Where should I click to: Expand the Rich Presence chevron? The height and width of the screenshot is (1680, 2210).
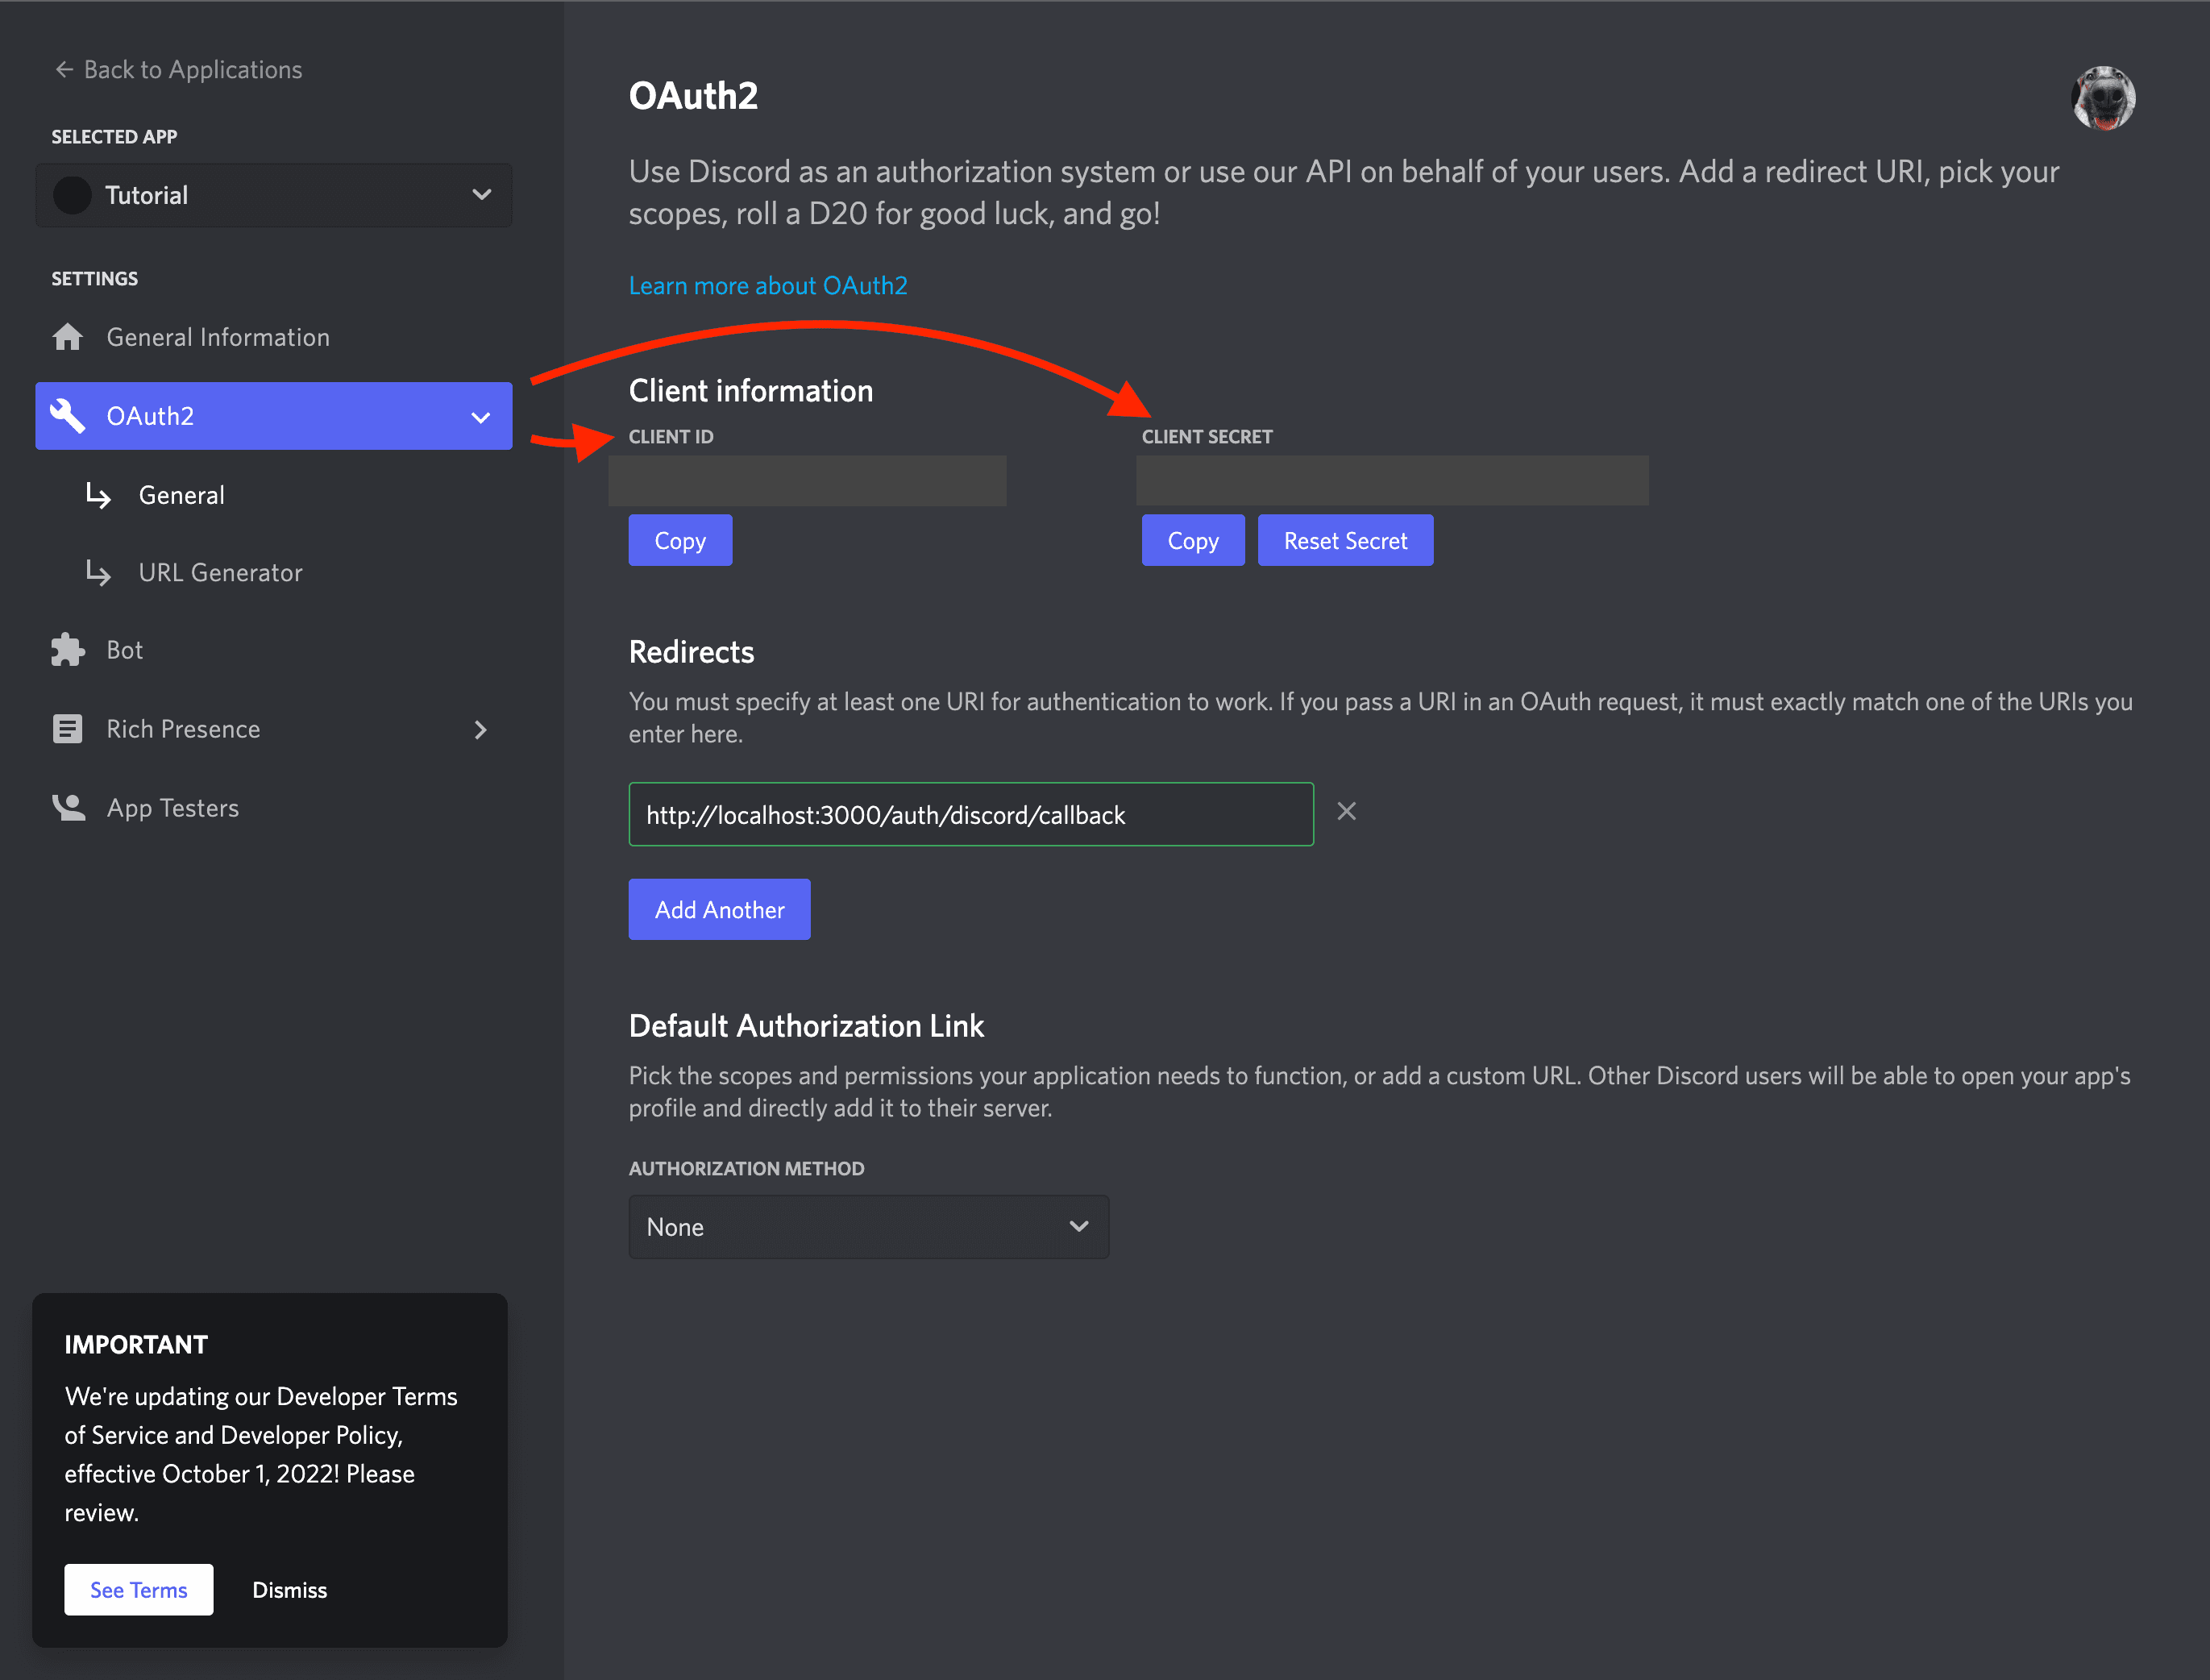pos(481,730)
